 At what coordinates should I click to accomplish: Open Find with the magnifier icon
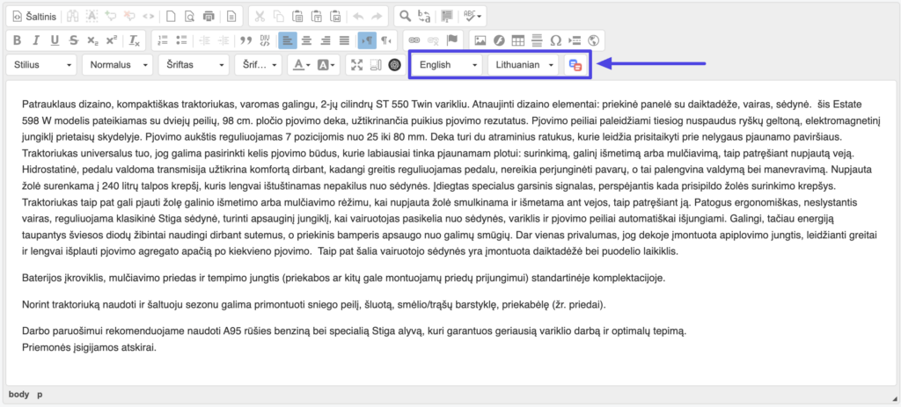(406, 16)
